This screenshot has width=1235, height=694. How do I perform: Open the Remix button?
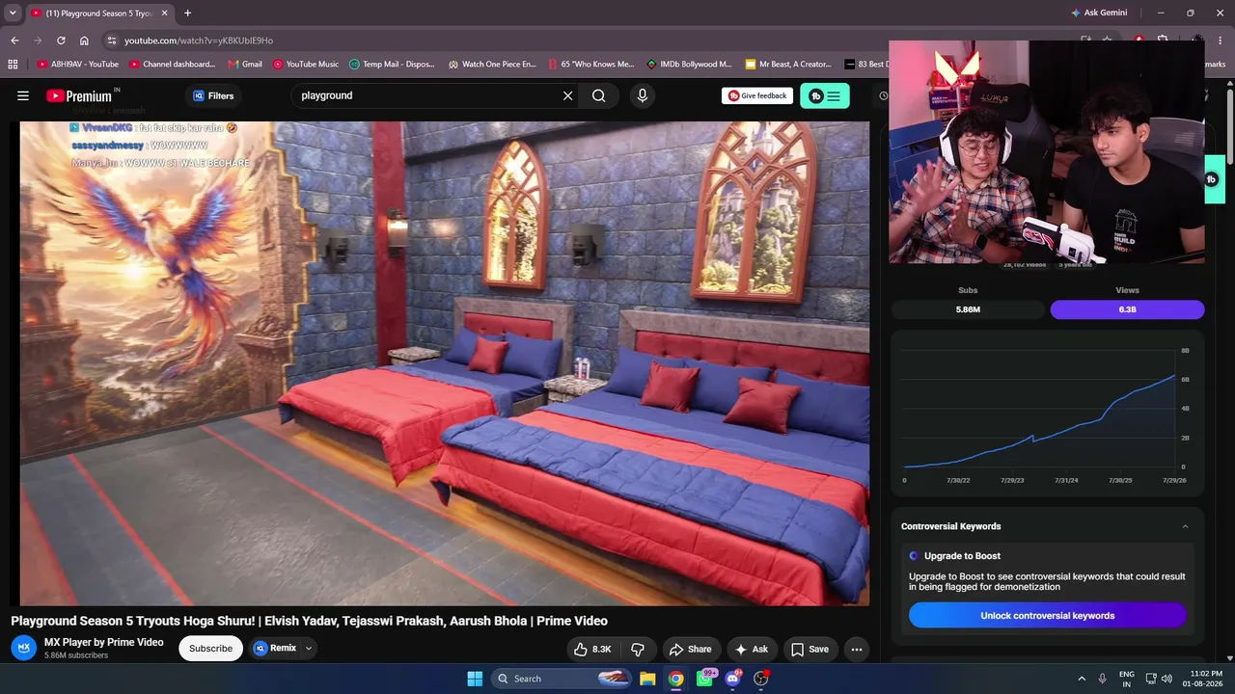[x=275, y=648]
